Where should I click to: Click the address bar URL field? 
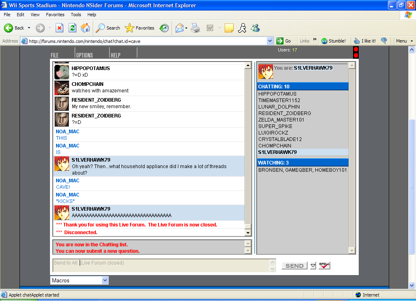147,41
